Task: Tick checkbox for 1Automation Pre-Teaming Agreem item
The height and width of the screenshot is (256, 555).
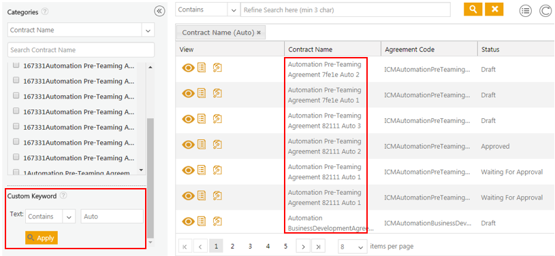Action: pyautogui.click(x=16, y=172)
